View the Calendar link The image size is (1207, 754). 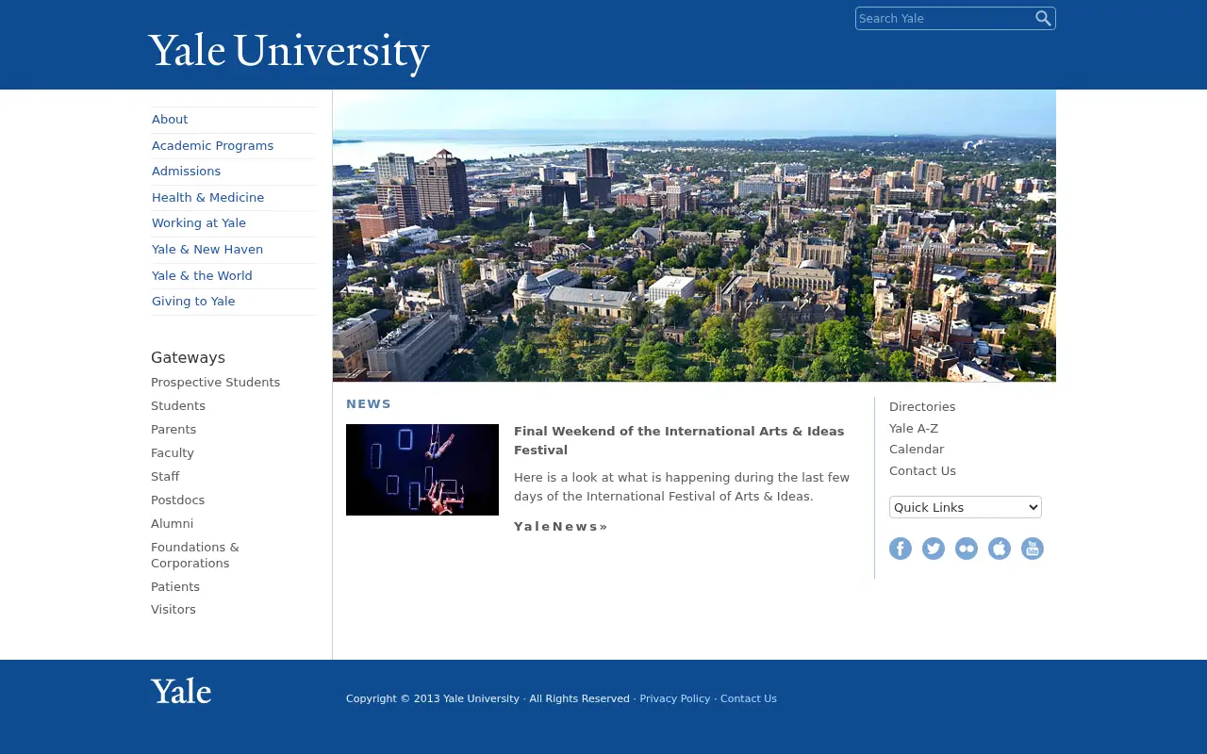pos(917,450)
